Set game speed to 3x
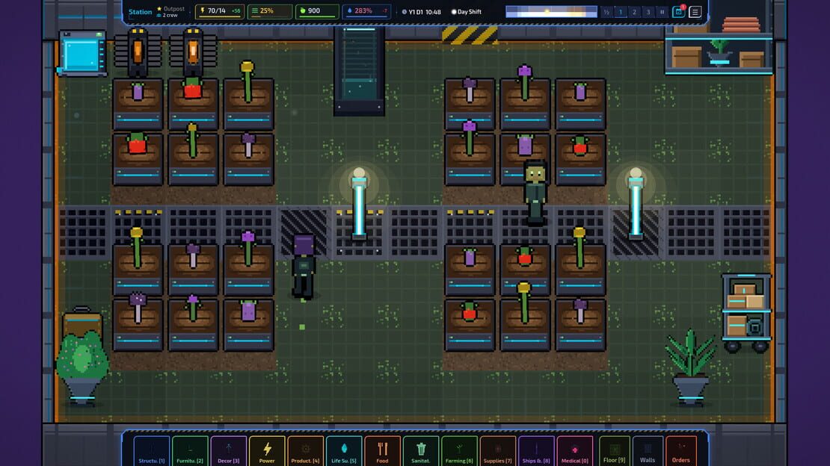Screen dimensions: 830x466 (x=648, y=12)
